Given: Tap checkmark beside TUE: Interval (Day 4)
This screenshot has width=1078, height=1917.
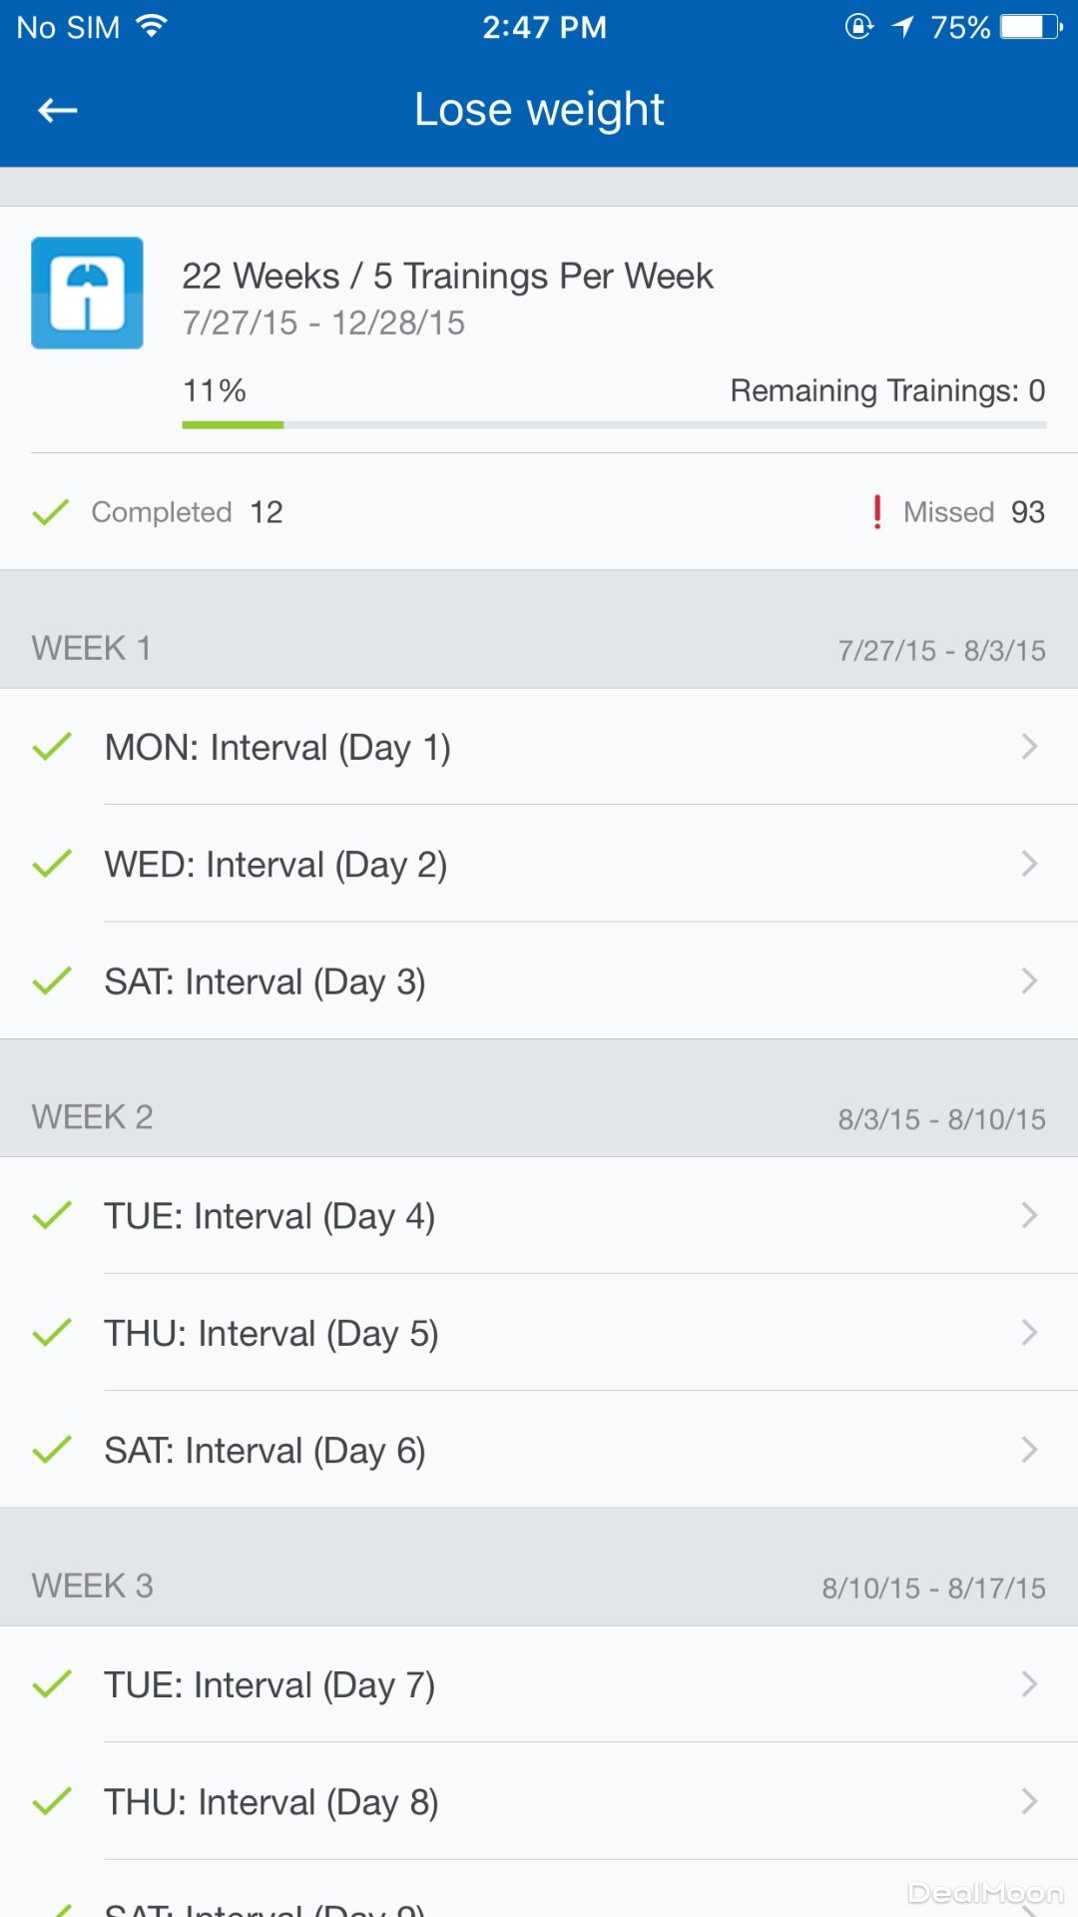Looking at the screenshot, I should pos(52,1216).
